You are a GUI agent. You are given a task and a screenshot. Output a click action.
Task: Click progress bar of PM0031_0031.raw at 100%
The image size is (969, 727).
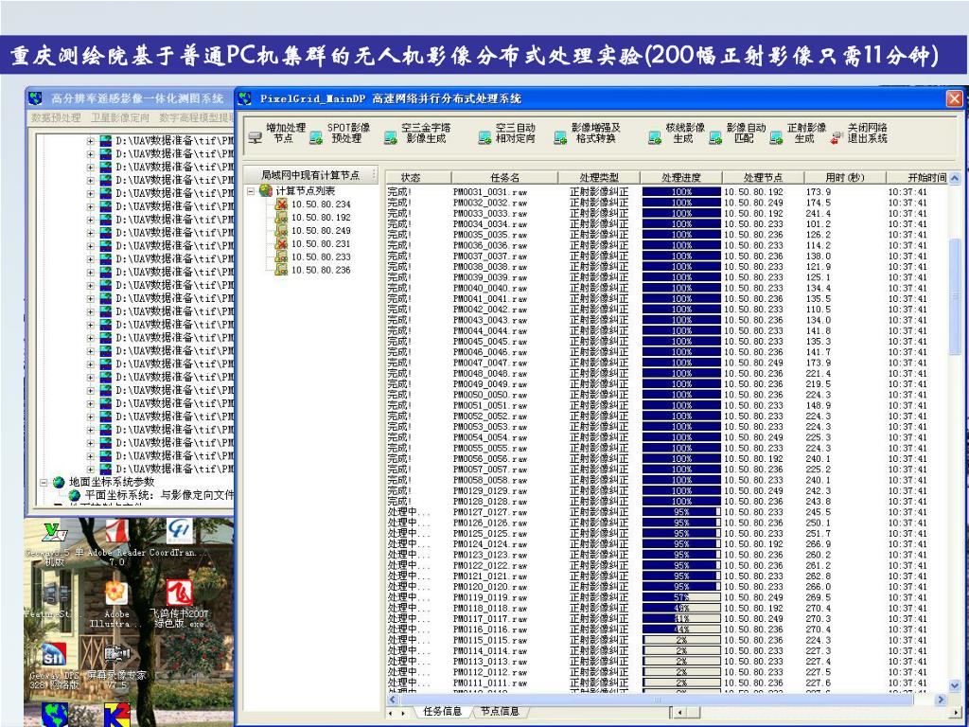pyautogui.click(x=681, y=192)
